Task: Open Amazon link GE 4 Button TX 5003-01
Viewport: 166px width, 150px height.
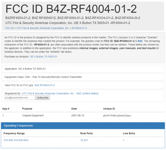Action: coord(43,57)
